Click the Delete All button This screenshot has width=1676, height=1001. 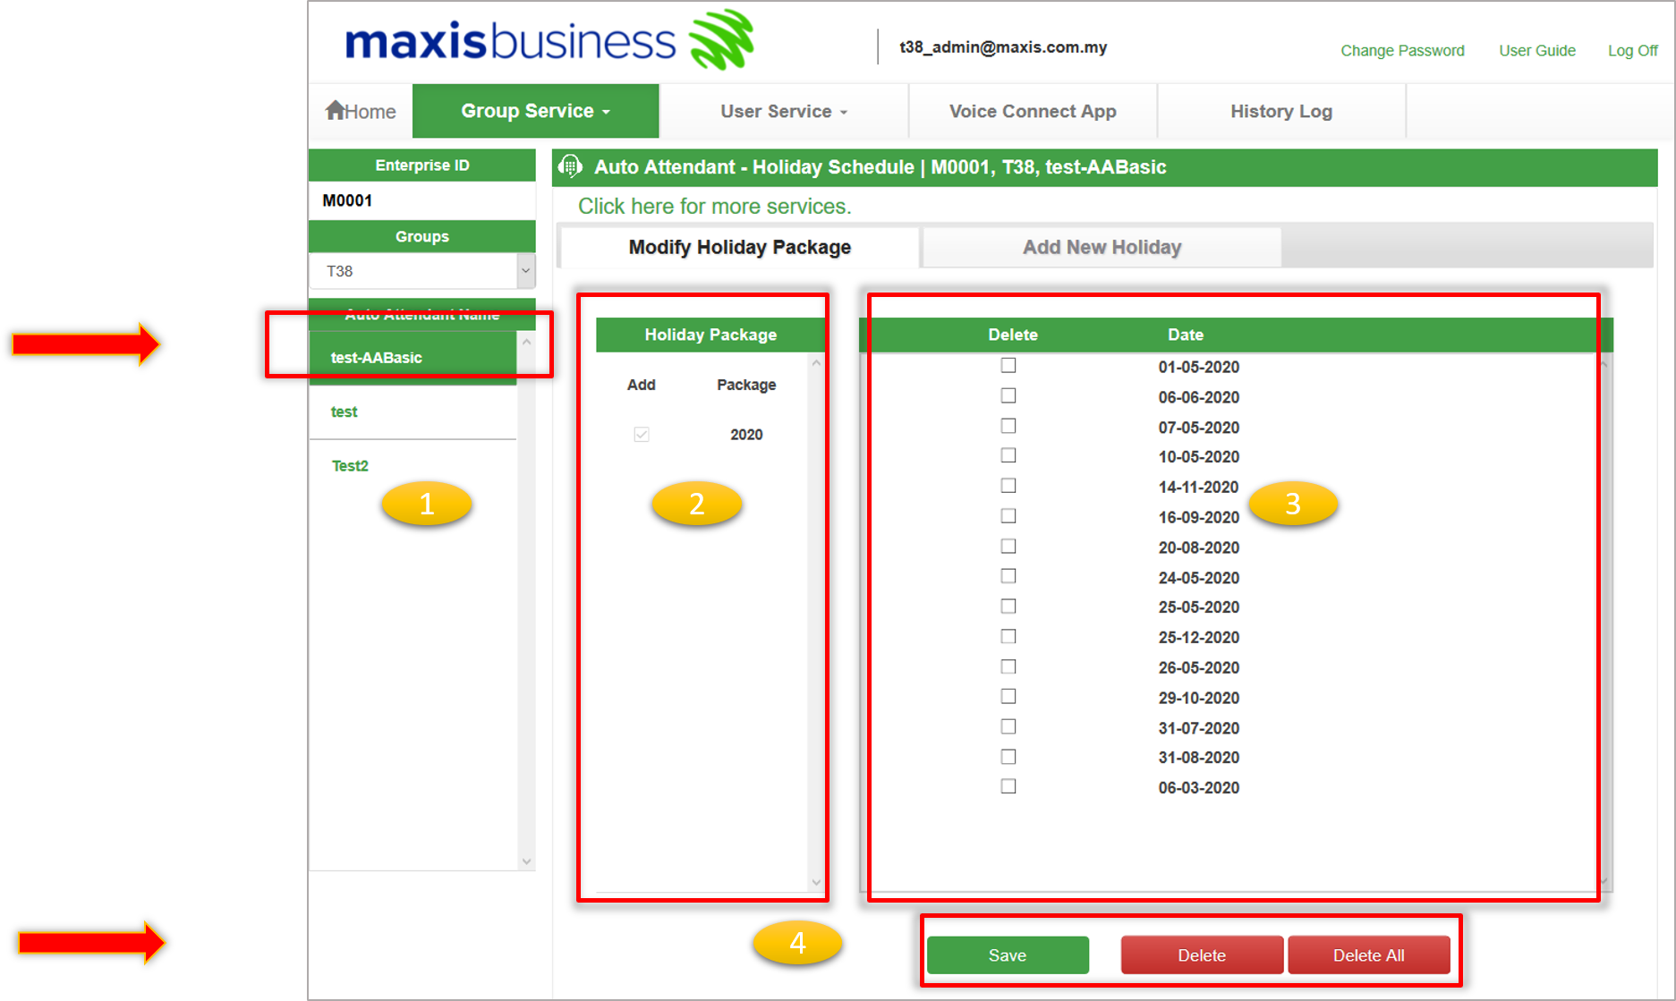click(1369, 954)
